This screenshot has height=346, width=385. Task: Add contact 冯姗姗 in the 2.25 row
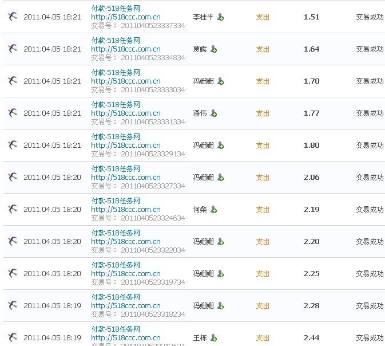[x=220, y=274]
